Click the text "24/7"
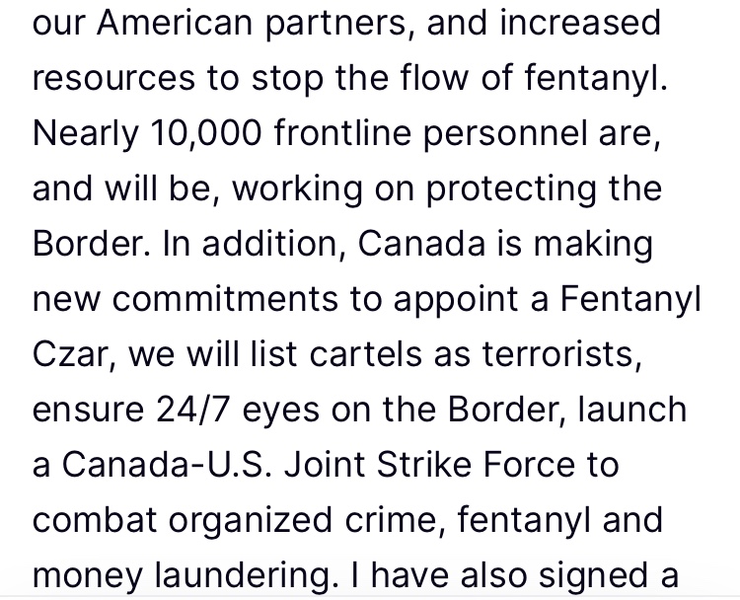740x600 pixels. (193, 410)
